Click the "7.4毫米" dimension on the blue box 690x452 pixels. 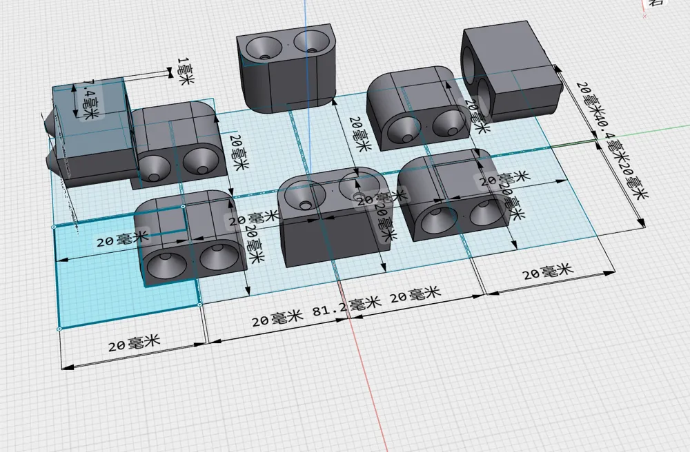coord(90,101)
